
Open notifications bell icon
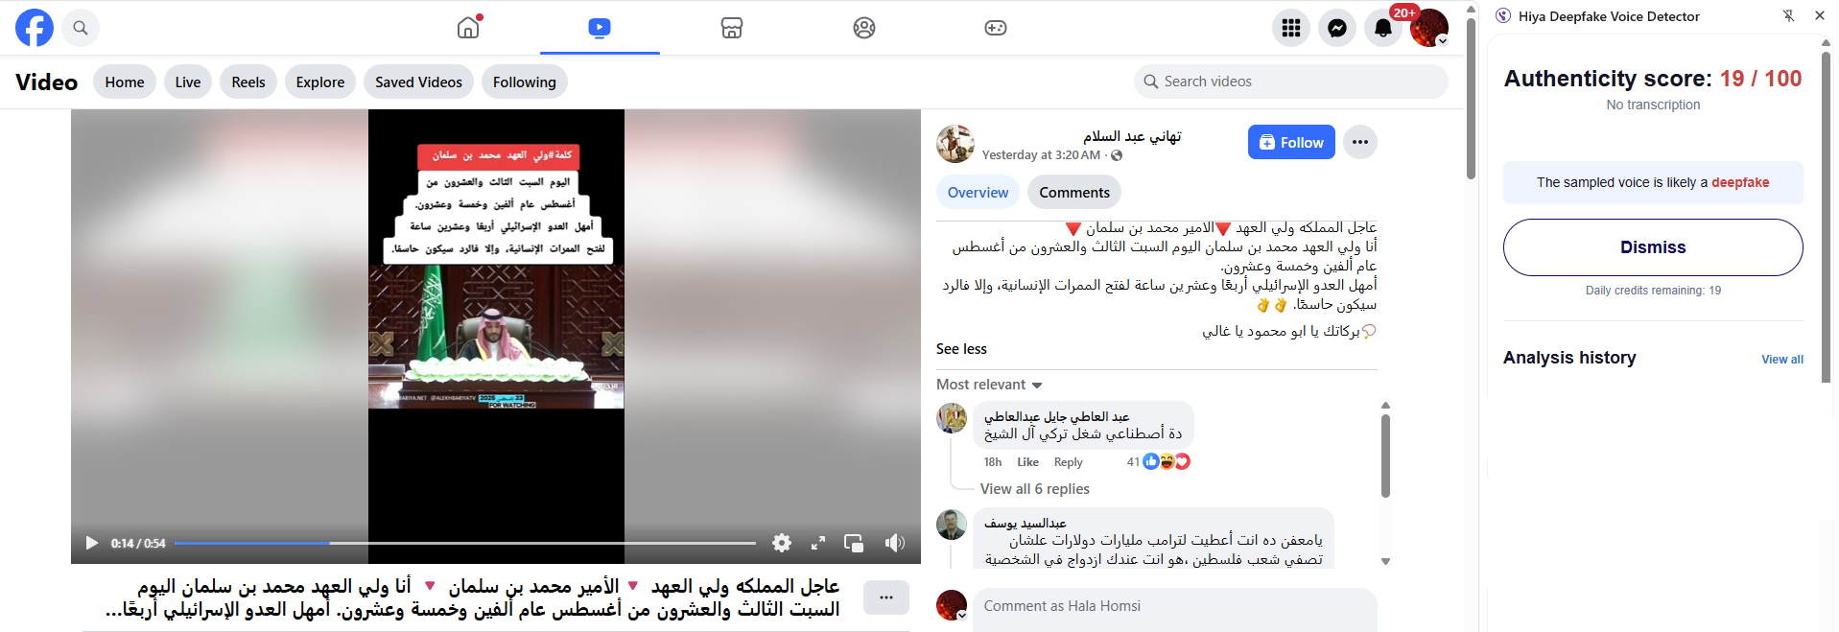(x=1383, y=28)
